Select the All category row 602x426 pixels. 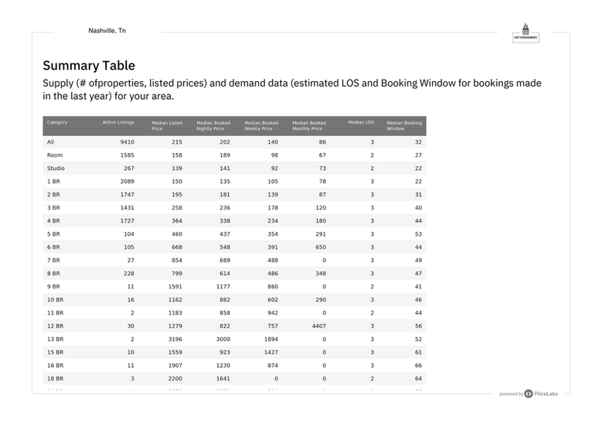pyautogui.click(x=51, y=142)
